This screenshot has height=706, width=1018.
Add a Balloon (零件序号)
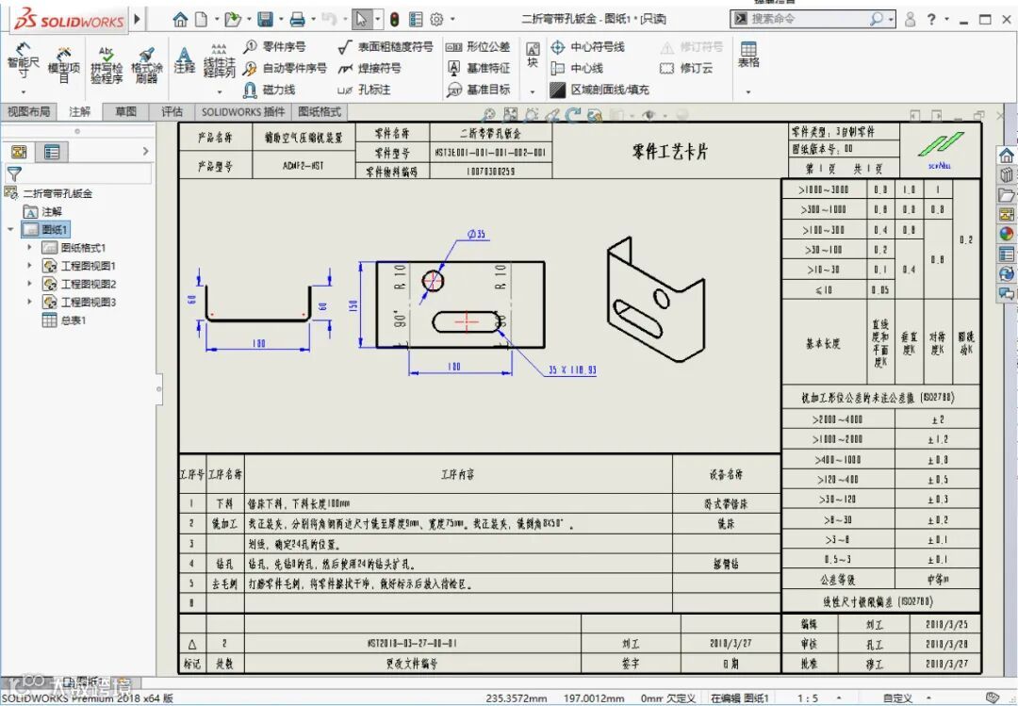coord(274,47)
